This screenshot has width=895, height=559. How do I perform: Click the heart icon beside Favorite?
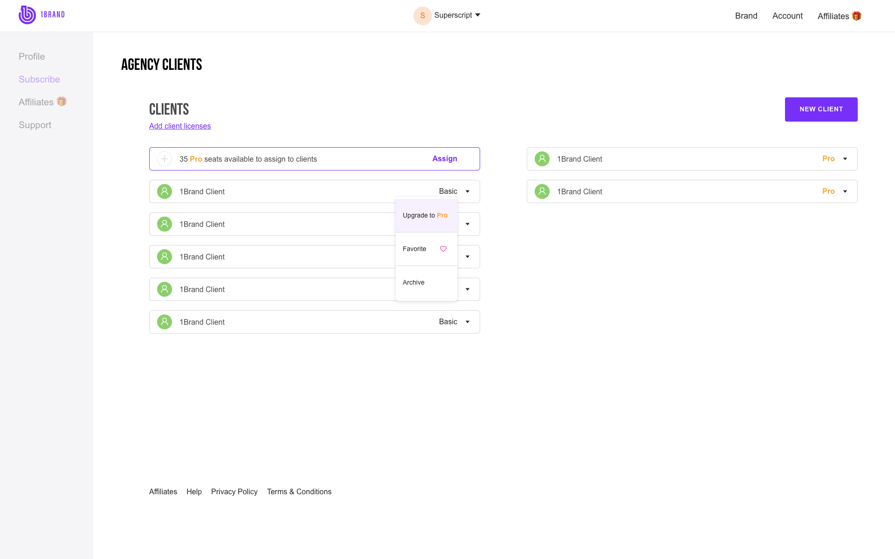pos(443,249)
